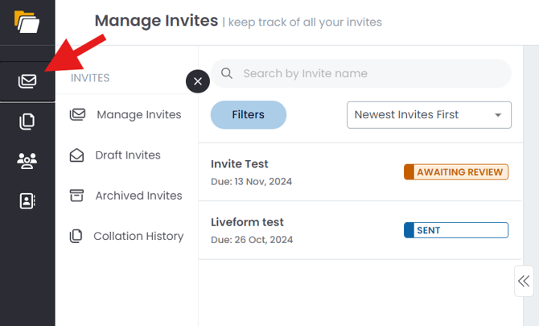Select Draft Invites menu item
539x326 pixels.
point(128,155)
